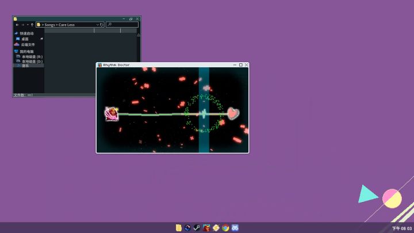This screenshot has width=414, height=233.
Task: Minimize the Rhythm Doctor window
Action: click(235, 64)
